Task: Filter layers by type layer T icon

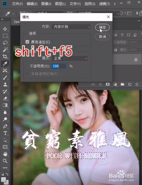Action: [x=122, y=35]
